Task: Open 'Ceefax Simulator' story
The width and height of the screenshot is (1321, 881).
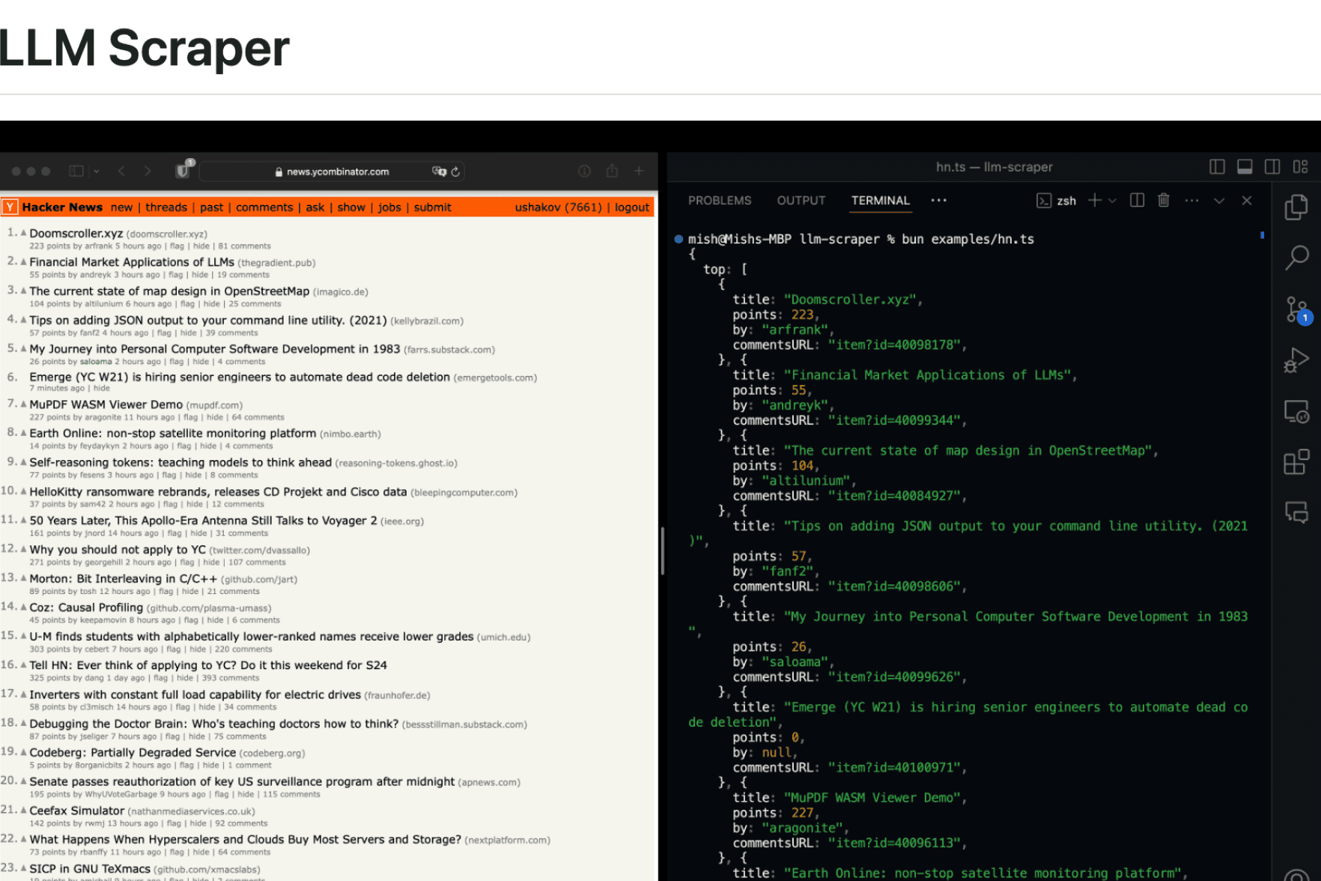Action: pos(77,811)
